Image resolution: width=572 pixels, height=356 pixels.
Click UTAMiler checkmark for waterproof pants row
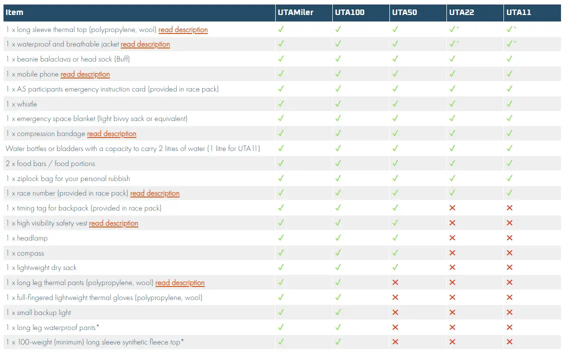(x=281, y=327)
